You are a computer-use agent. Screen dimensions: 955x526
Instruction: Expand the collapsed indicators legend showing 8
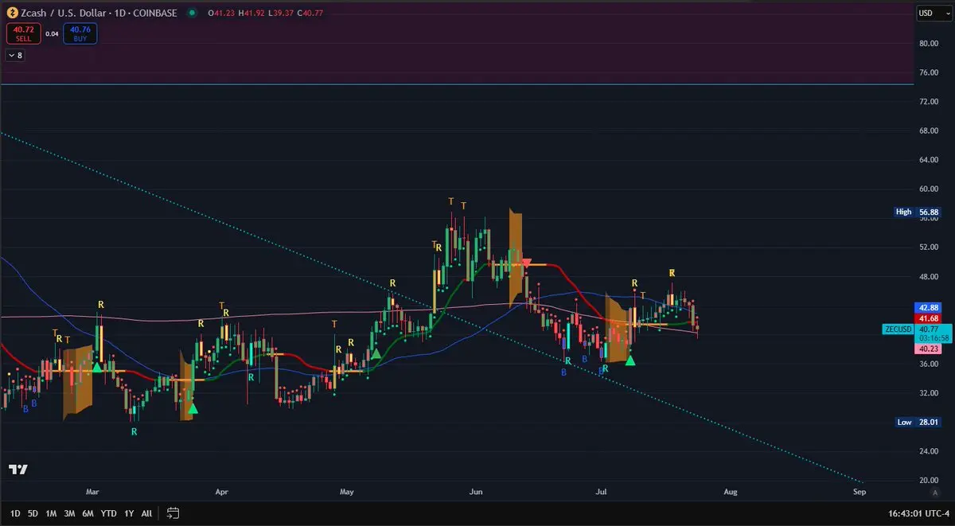[x=15, y=56]
